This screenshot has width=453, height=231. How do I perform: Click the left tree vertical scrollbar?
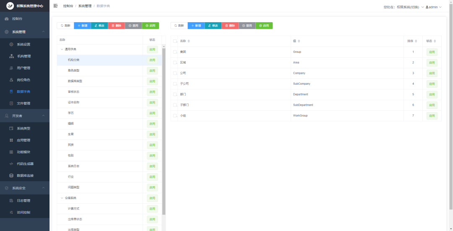click(164, 131)
